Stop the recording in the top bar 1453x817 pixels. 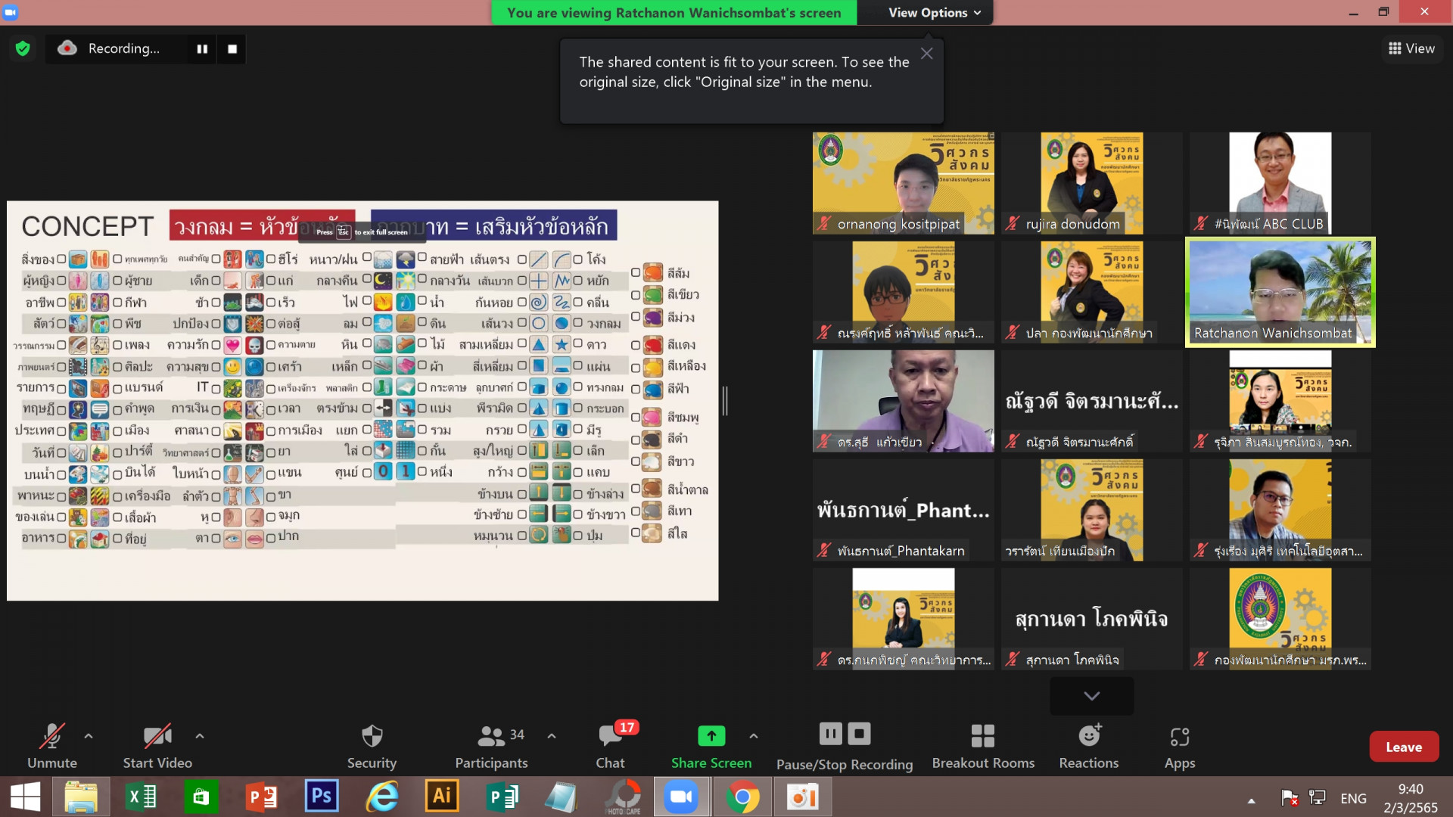(232, 49)
